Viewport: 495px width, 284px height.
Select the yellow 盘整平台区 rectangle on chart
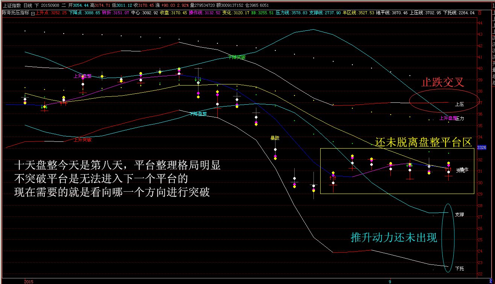(x=397, y=171)
